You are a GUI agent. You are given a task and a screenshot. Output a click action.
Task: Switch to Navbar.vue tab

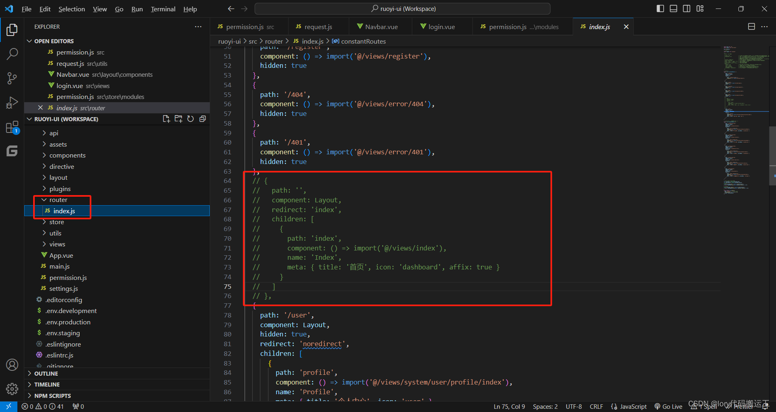[x=381, y=27]
